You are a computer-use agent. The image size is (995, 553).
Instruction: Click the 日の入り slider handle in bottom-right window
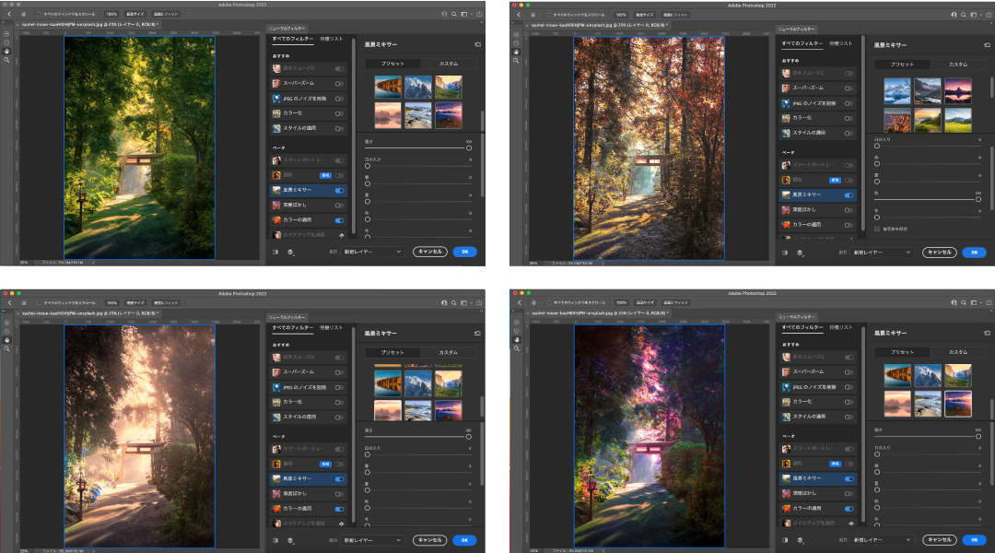click(877, 454)
